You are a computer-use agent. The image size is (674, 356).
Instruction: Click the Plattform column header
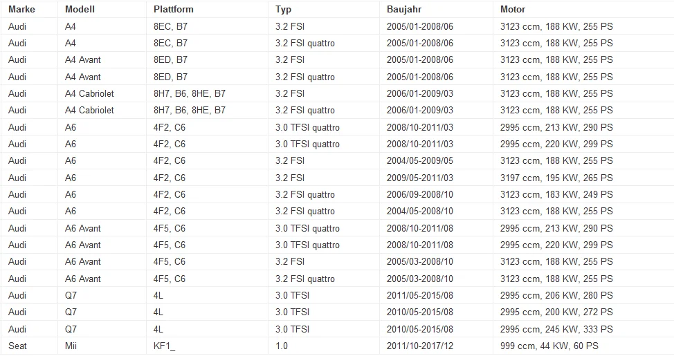(173, 9)
